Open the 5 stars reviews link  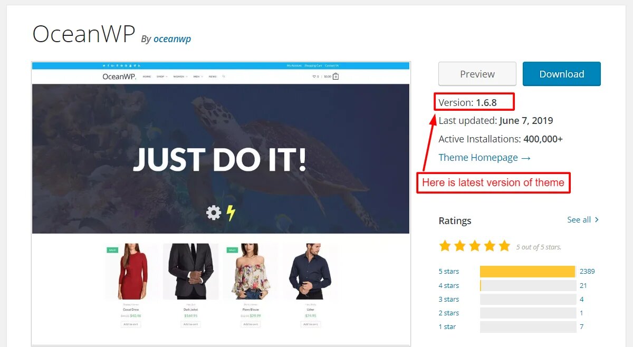[449, 271]
